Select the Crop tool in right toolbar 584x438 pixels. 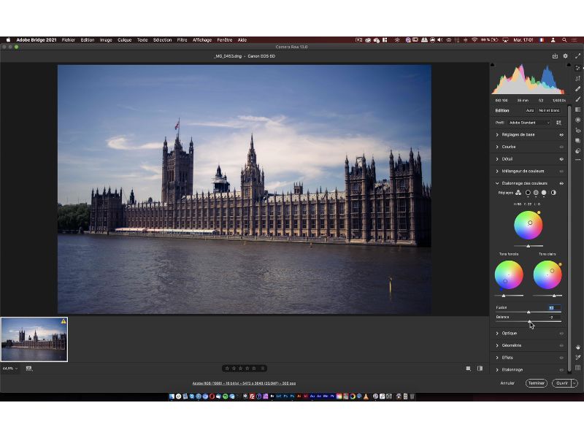tap(577, 78)
